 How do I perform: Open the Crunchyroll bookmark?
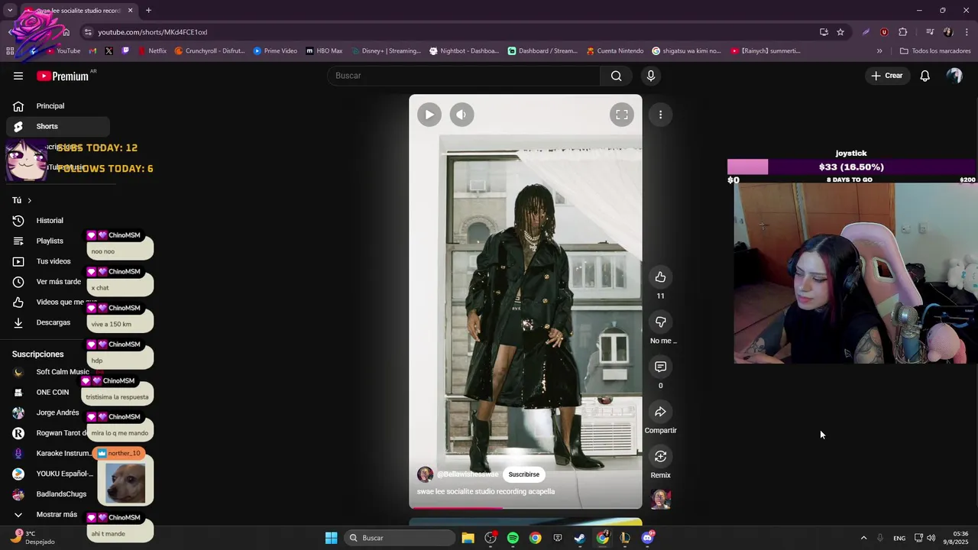click(x=209, y=51)
